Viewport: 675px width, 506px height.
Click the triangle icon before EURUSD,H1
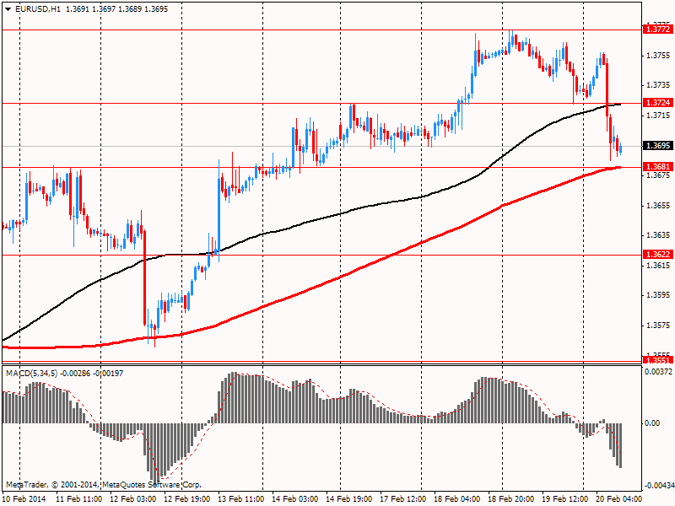tap(8, 9)
